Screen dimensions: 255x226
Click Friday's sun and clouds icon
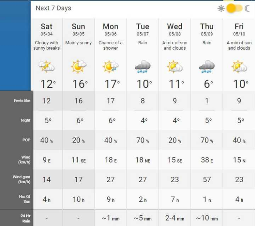239,66
